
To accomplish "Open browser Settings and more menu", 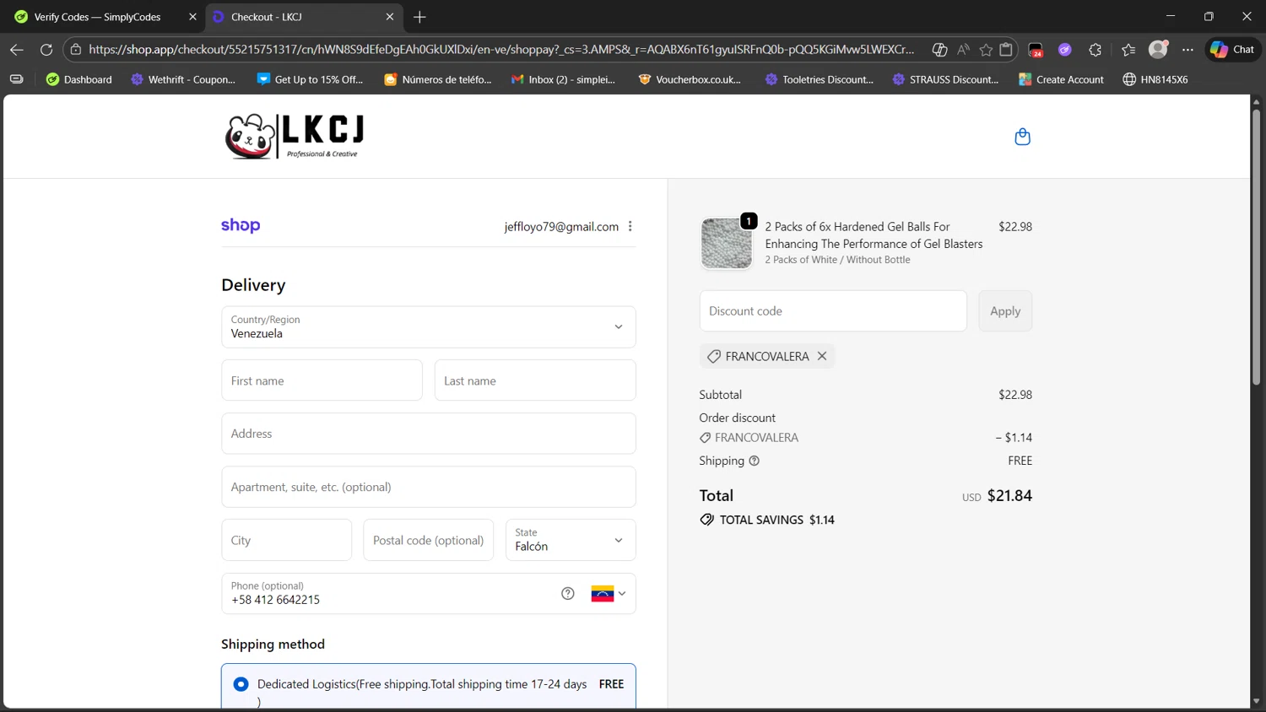I will (1188, 50).
